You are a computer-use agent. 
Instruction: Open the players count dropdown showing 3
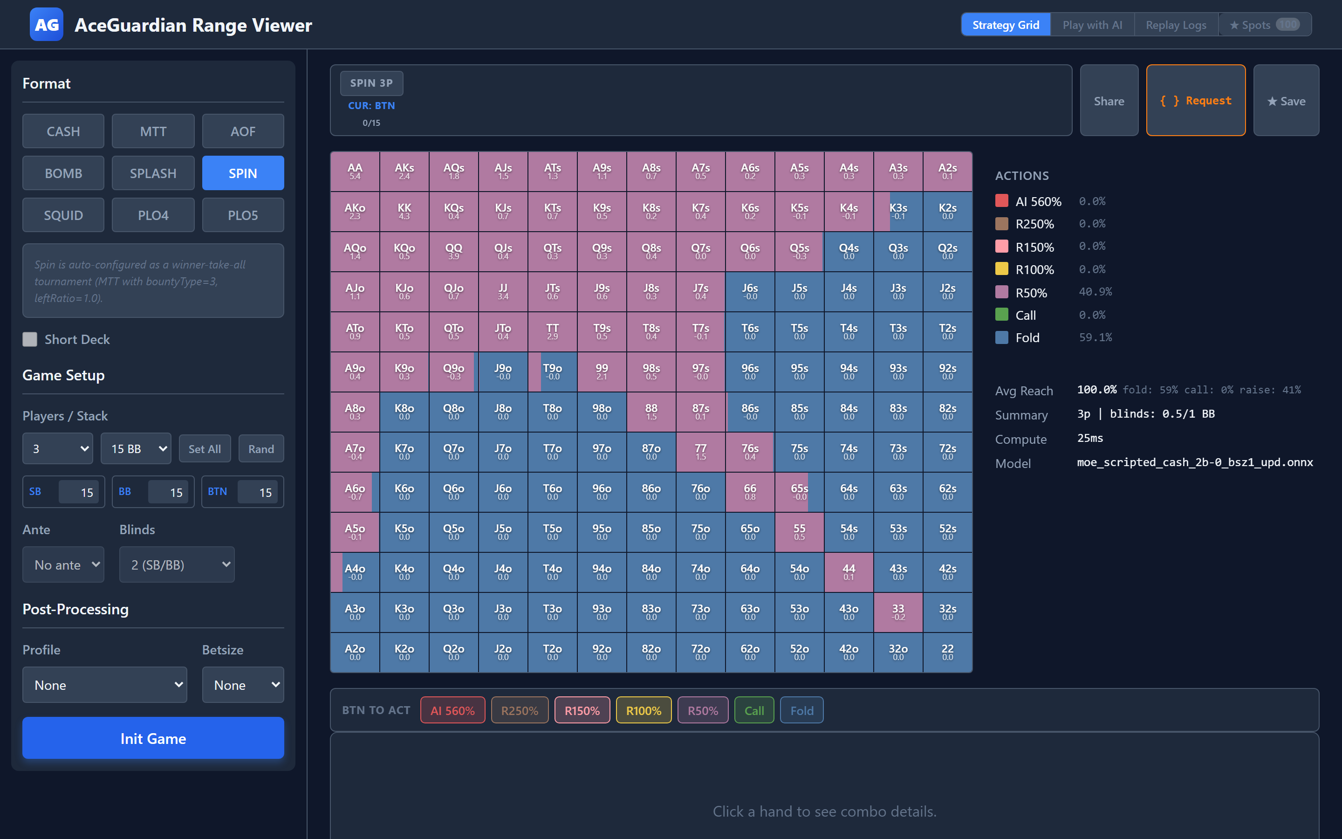[57, 448]
